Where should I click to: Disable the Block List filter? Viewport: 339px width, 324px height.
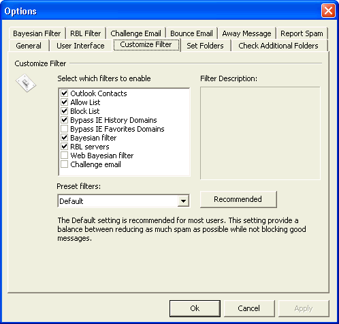click(65, 111)
